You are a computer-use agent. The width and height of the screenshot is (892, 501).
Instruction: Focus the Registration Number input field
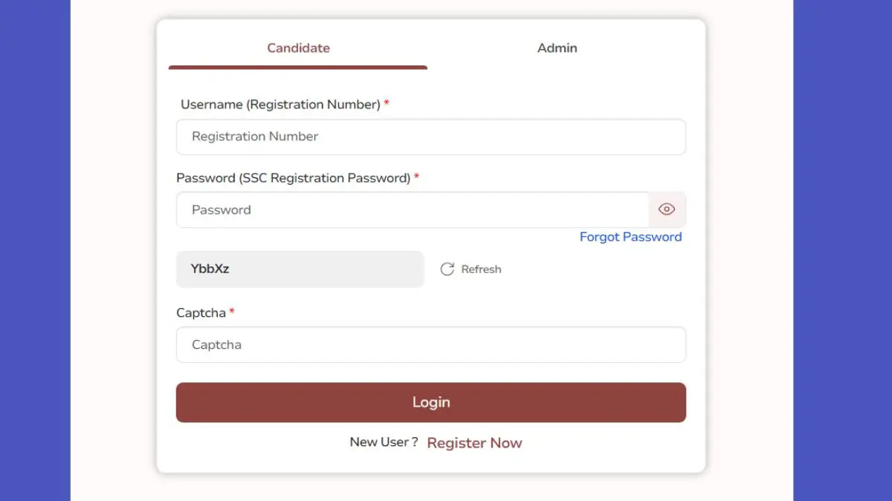(x=430, y=137)
